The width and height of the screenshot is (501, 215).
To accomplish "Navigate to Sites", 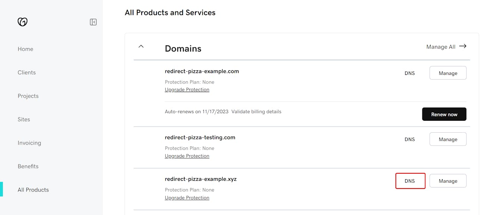I will [x=23, y=119].
